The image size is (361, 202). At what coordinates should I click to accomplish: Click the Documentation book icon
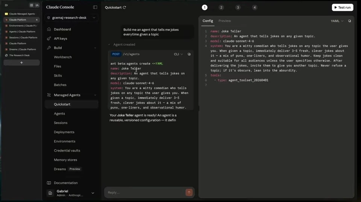[49, 183]
